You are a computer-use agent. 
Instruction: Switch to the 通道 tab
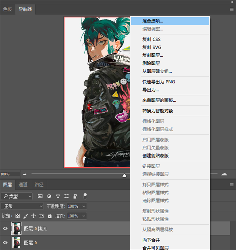point(23,185)
